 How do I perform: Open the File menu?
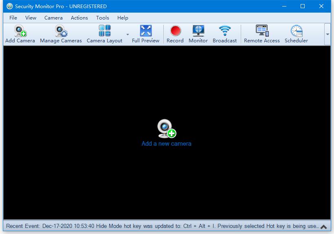[13, 18]
